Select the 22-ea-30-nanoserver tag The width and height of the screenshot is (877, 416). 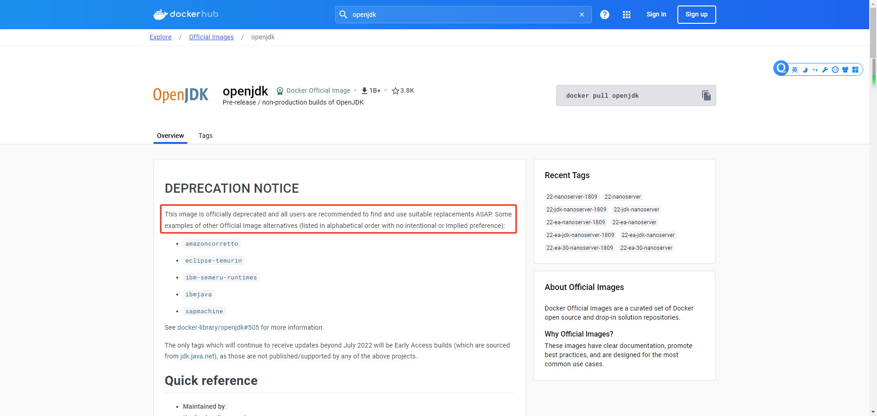646,248
